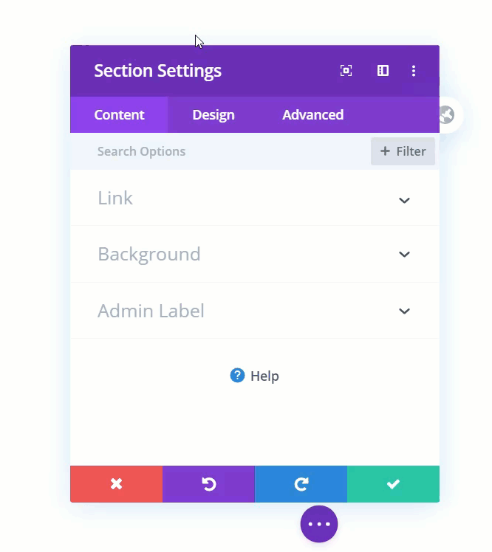Click the Search Options input field

click(x=220, y=151)
